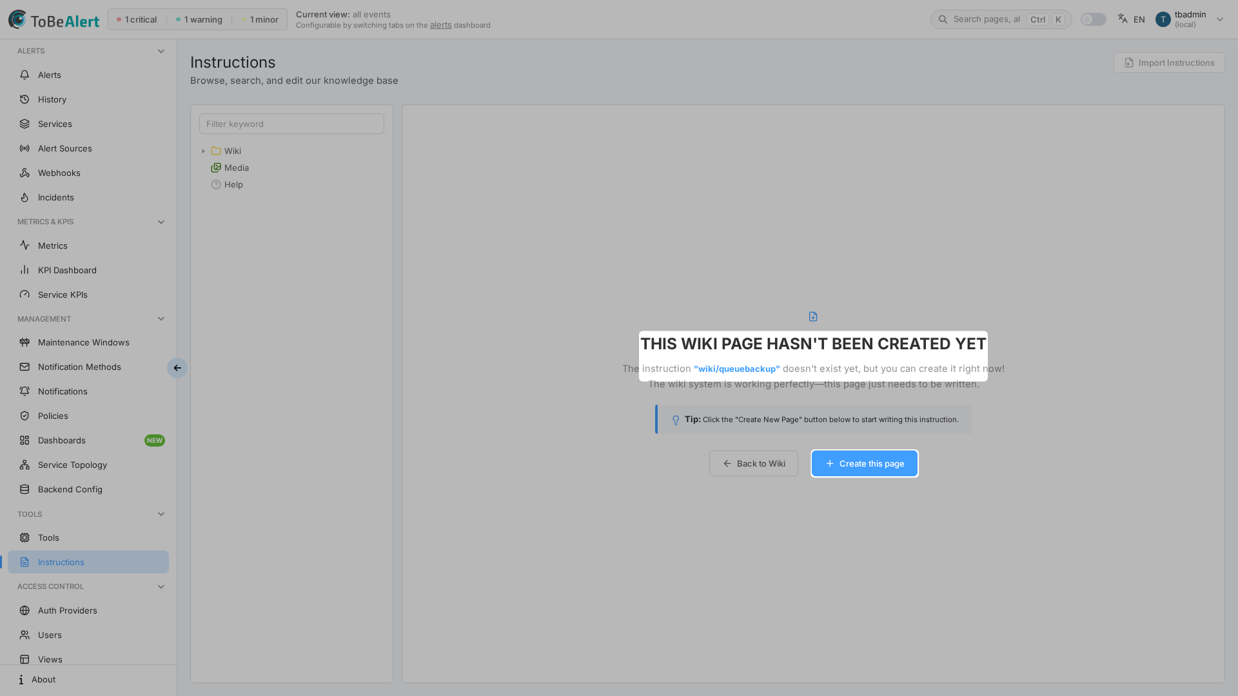Image resolution: width=1238 pixels, height=696 pixels.
Task: Select Help in instruction tree
Action: [227, 184]
